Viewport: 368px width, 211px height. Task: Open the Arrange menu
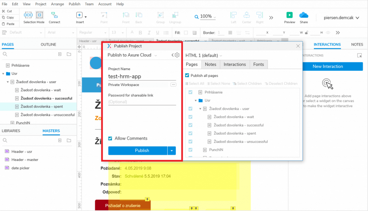57,4
